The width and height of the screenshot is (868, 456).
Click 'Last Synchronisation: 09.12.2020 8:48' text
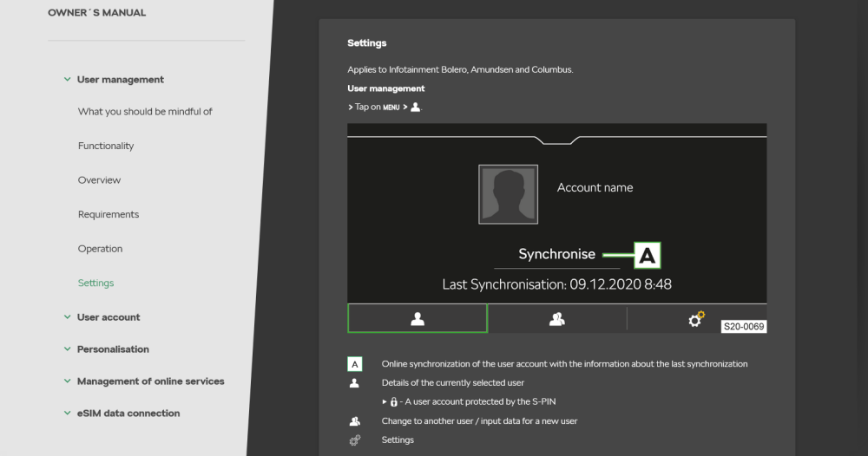557,284
